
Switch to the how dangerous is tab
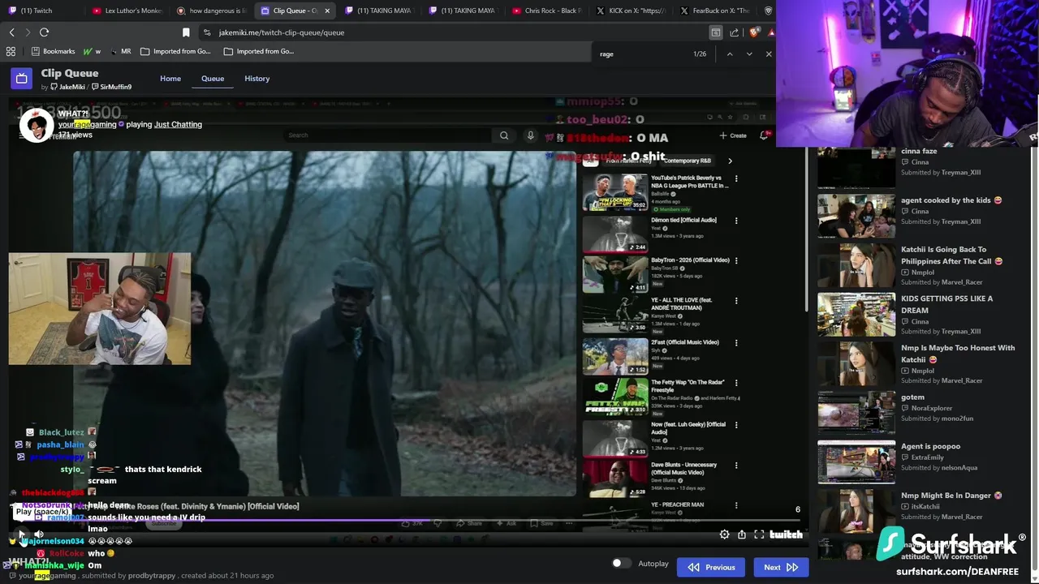click(211, 11)
